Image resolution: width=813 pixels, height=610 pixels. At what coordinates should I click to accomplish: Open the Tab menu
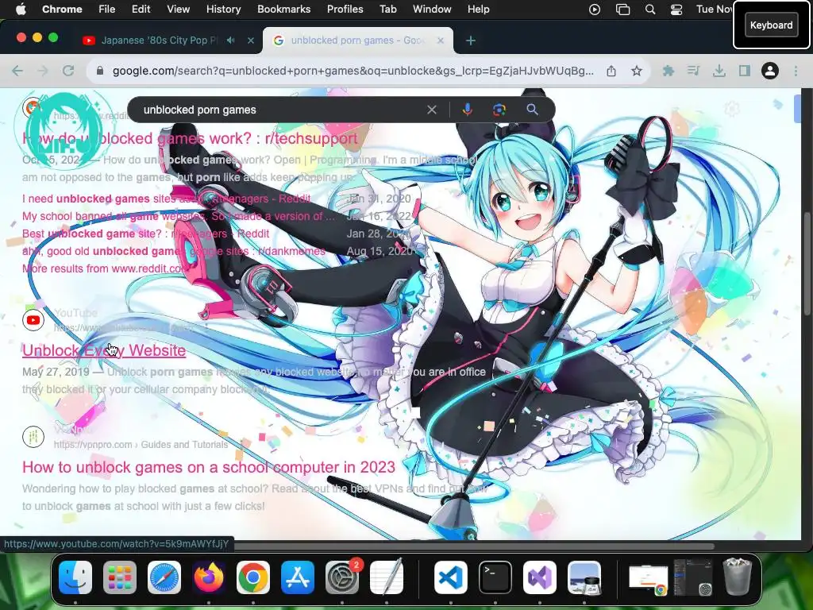[387, 10]
